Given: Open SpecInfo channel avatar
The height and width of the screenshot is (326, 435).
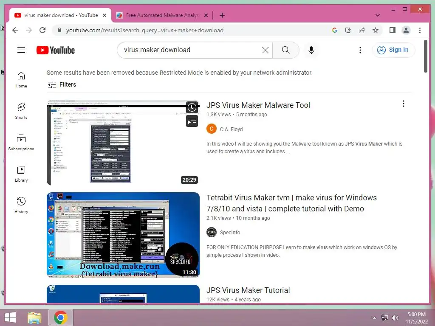Looking at the screenshot, I should [212, 232].
